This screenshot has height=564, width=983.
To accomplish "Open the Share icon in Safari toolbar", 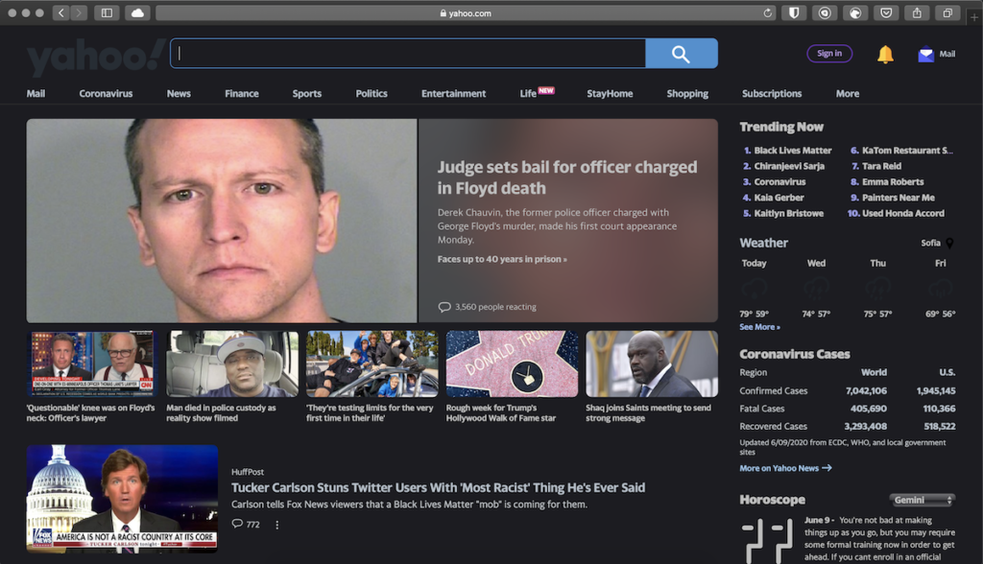I will click(x=916, y=13).
